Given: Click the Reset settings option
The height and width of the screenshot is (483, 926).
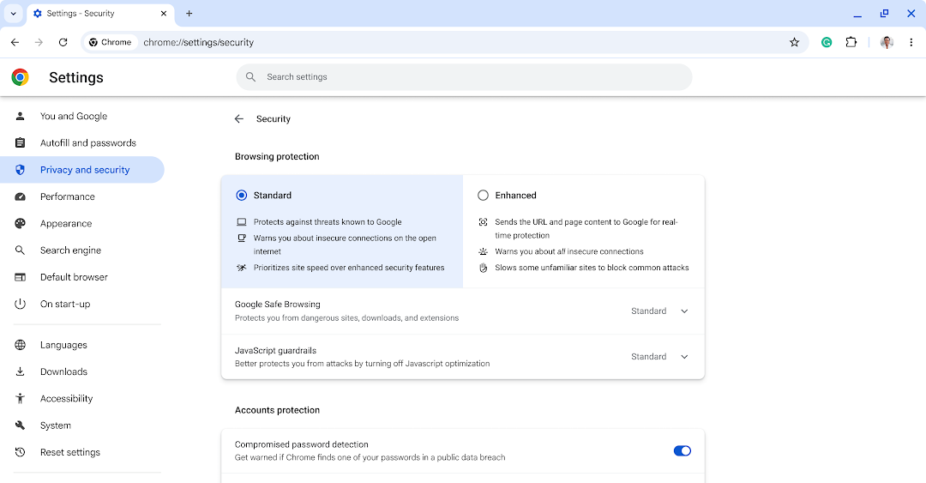Looking at the screenshot, I should tap(69, 452).
